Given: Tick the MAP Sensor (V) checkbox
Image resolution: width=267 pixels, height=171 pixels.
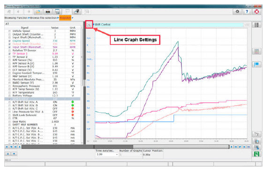Looking at the screenshot, I should point(9,77).
